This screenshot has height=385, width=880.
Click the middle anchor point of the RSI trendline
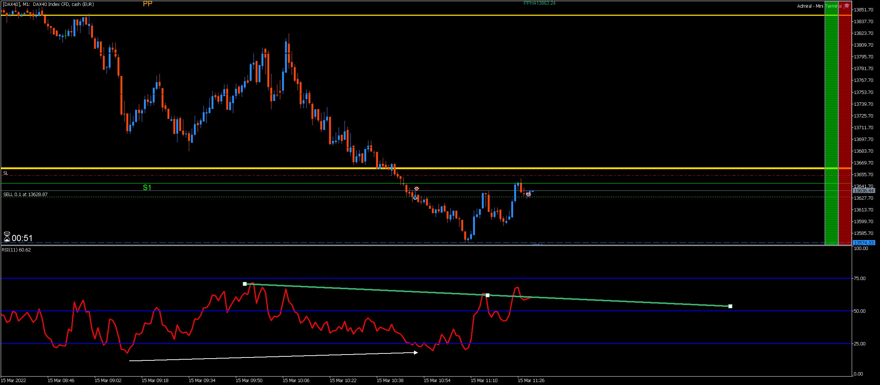tap(487, 295)
